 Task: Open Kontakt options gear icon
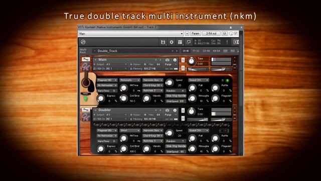click(172, 42)
